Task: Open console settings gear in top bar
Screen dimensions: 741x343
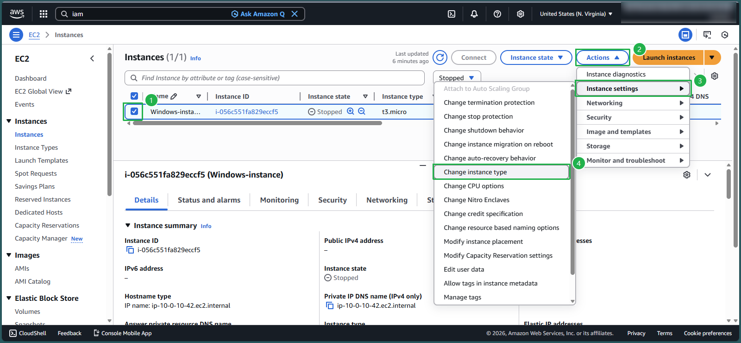Action: [521, 14]
